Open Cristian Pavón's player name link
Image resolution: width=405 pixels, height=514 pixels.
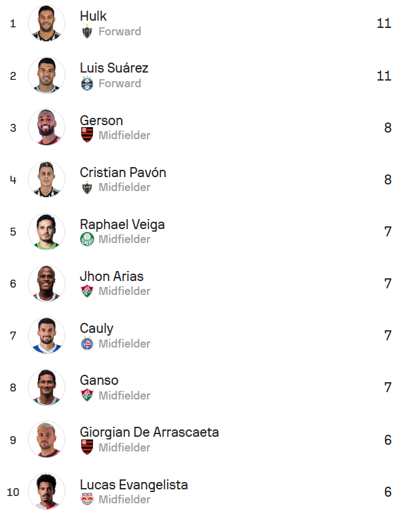tap(123, 172)
